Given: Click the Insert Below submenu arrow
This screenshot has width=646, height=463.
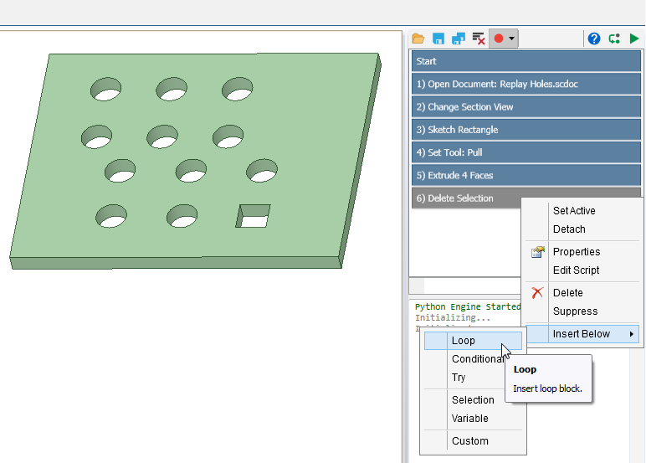Looking at the screenshot, I should [631, 334].
